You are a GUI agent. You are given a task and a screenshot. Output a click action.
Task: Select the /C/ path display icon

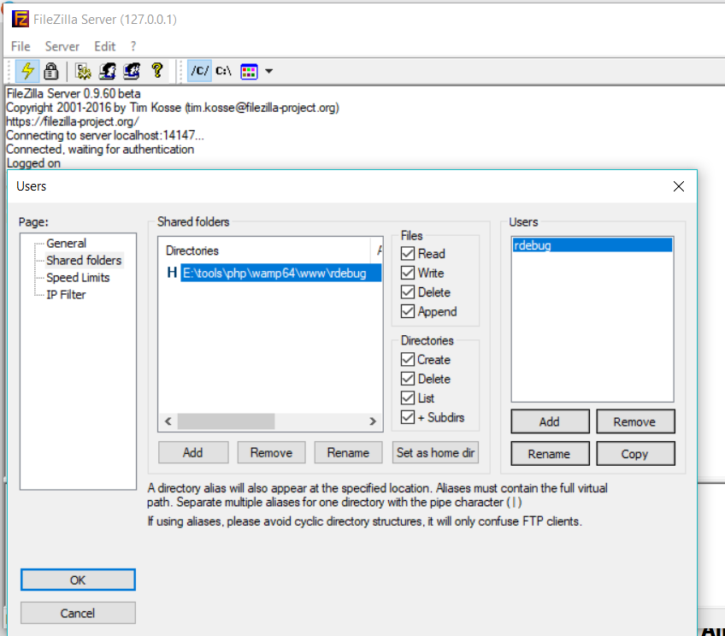pos(200,71)
